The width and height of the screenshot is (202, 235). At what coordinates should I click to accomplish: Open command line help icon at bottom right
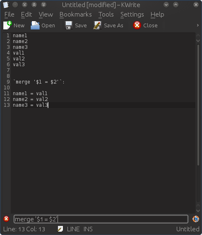coord(196,219)
